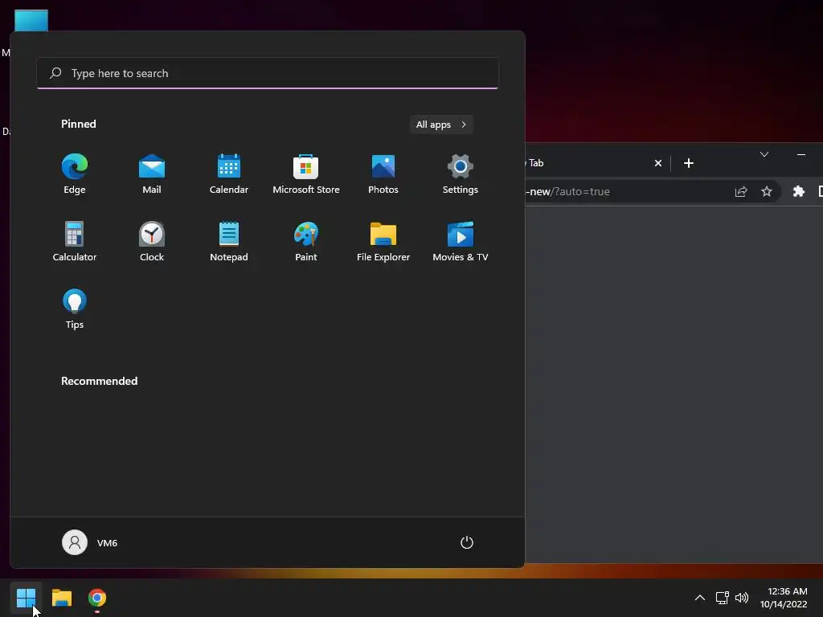
Task: Open Microsoft Store from Pinned apps
Action: (306, 174)
